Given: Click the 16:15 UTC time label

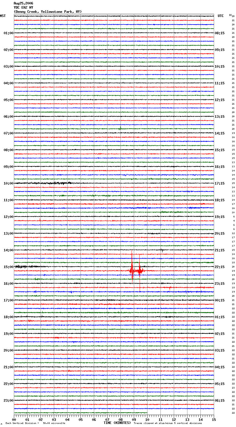Looking at the screenshot, I should tap(220, 167).
